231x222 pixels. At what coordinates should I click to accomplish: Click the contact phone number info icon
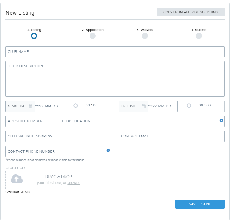(108, 150)
